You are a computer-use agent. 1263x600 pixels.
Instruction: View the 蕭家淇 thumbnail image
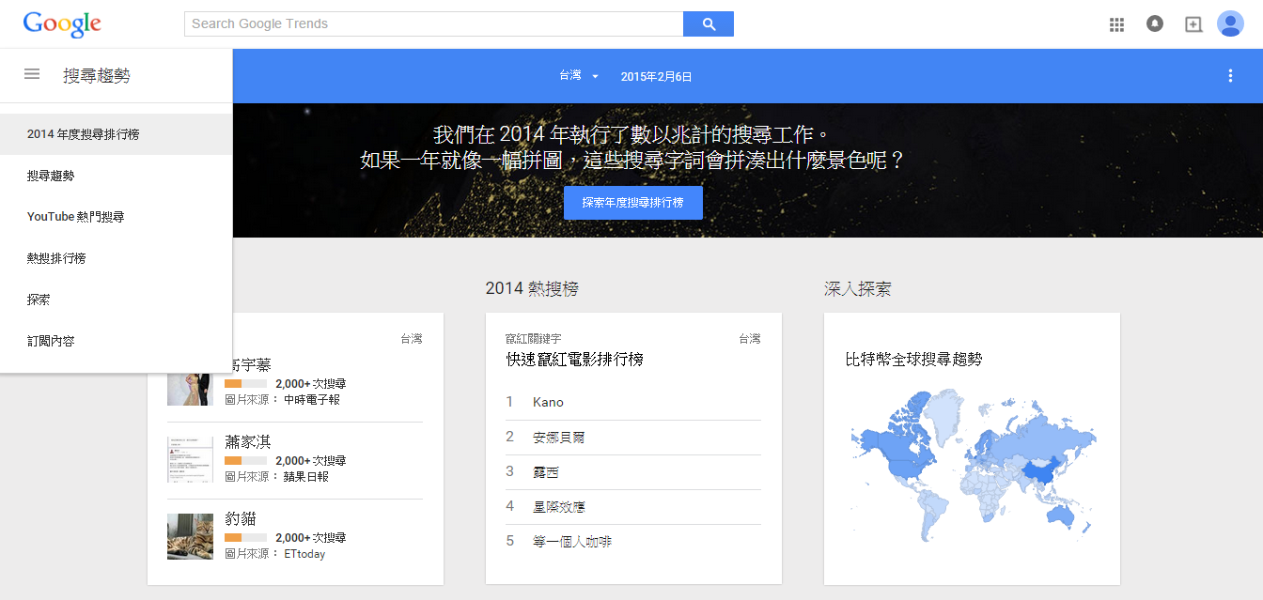pos(190,459)
